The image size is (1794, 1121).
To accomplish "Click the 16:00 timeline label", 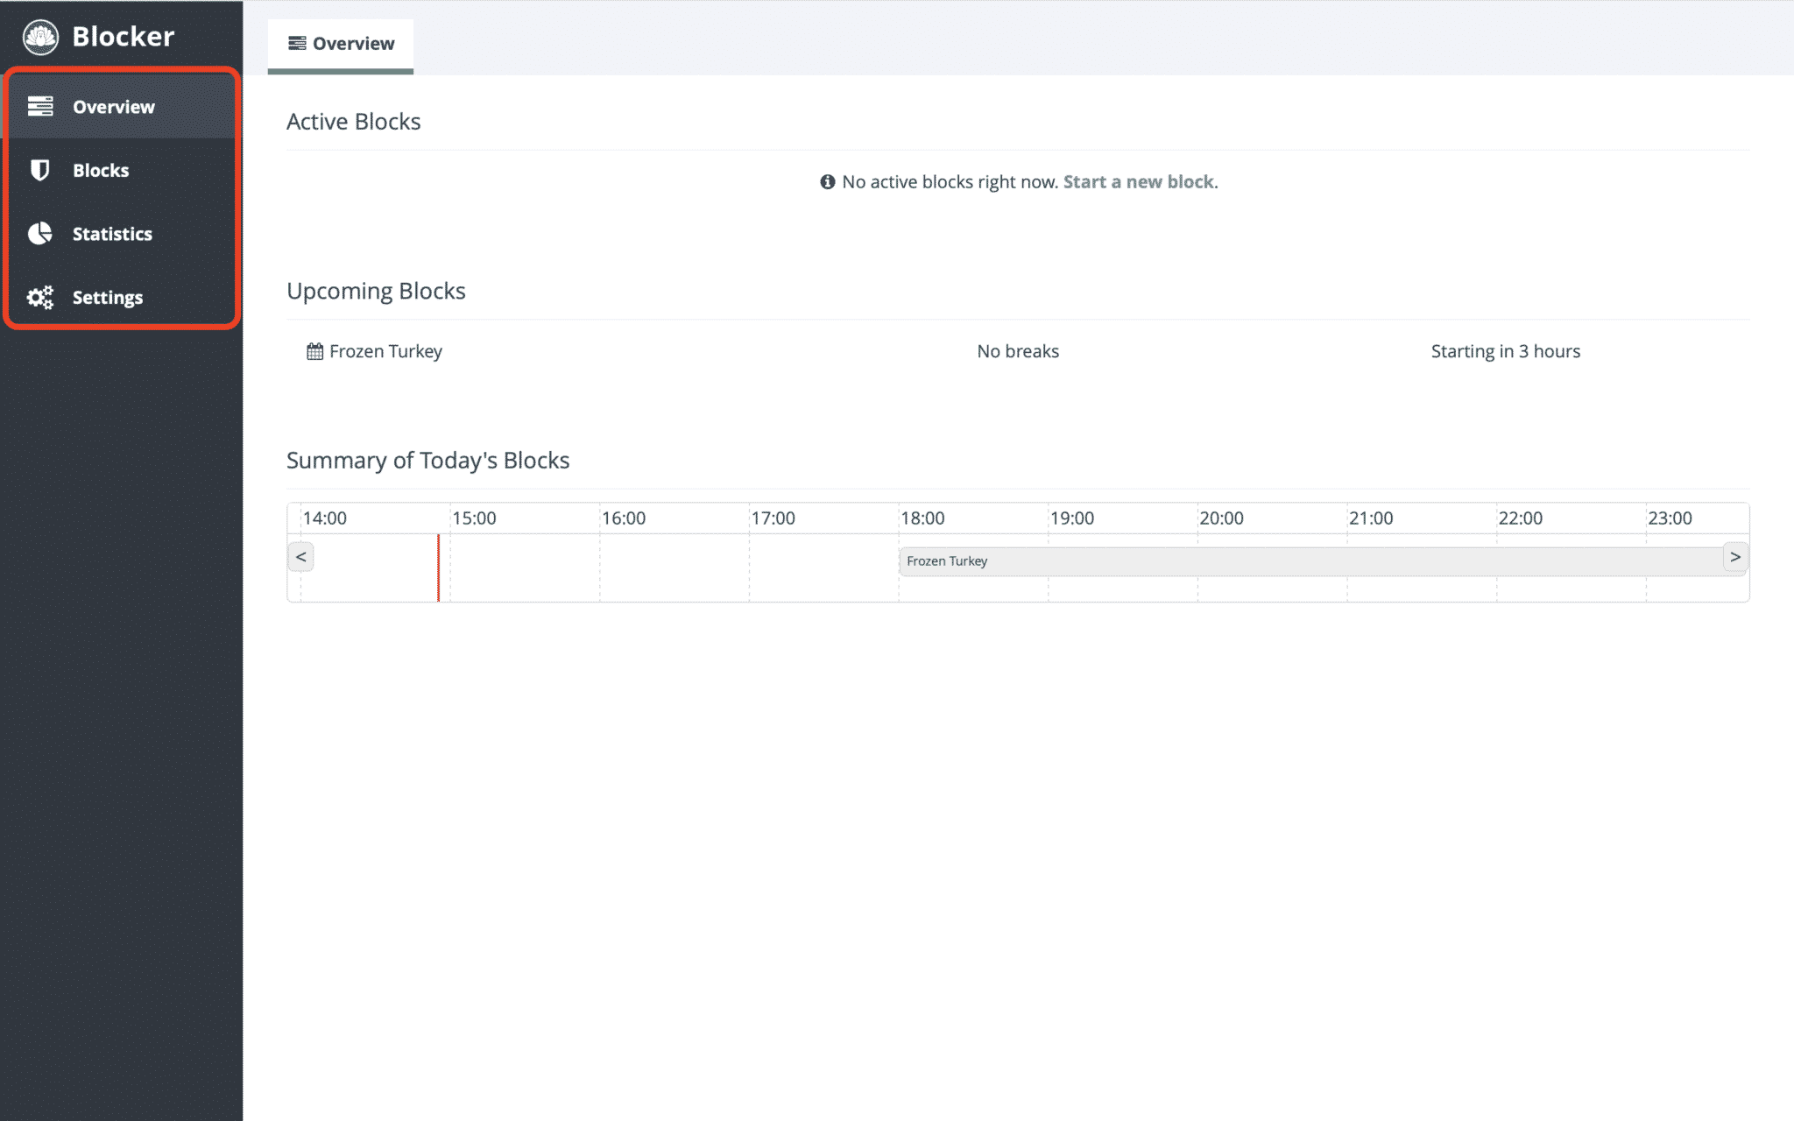I will pos(624,518).
